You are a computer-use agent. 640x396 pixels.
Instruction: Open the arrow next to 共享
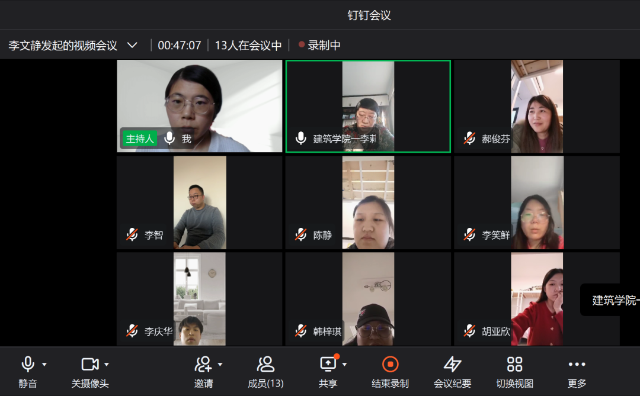click(x=345, y=365)
